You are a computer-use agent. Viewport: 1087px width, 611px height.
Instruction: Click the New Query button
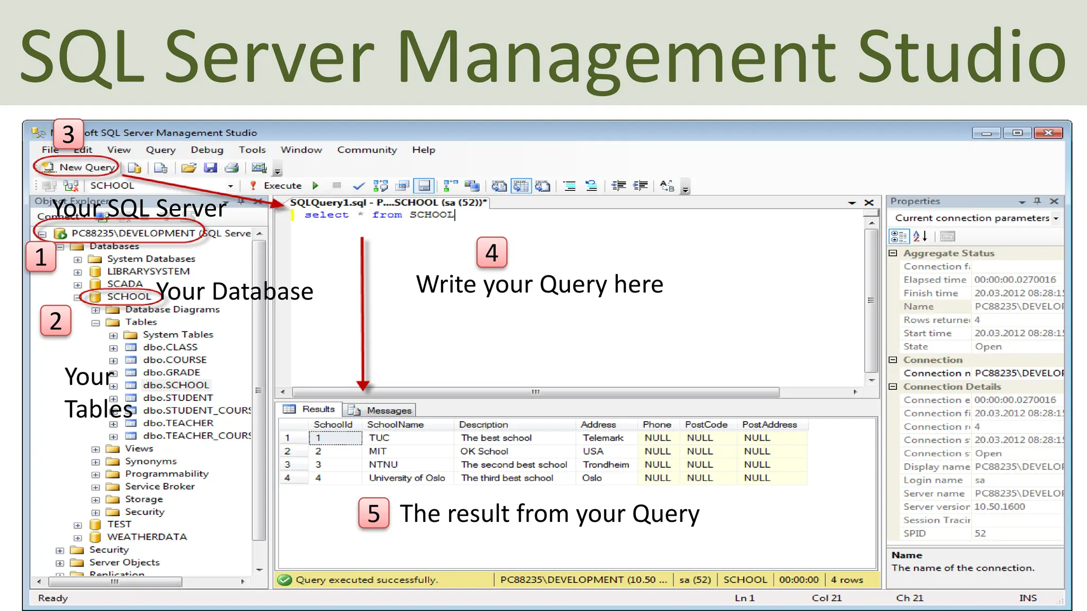pyautogui.click(x=79, y=168)
